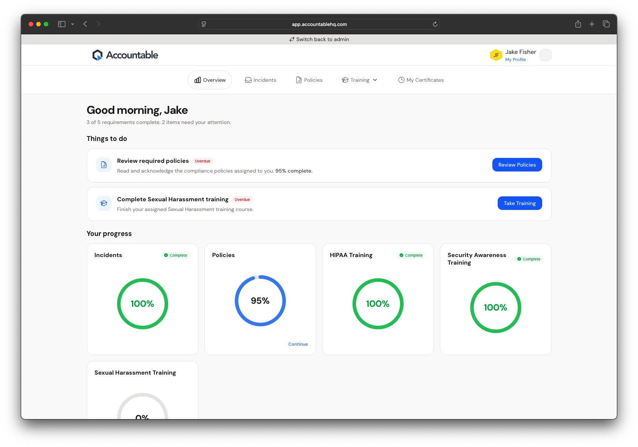Open My Certificates via the clock icon
This screenshot has height=447, width=638.
[x=401, y=80]
